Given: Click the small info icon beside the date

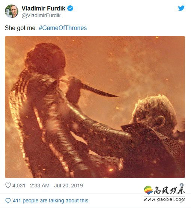Looking at the screenshot, I should pyautogui.click(x=182, y=185).
